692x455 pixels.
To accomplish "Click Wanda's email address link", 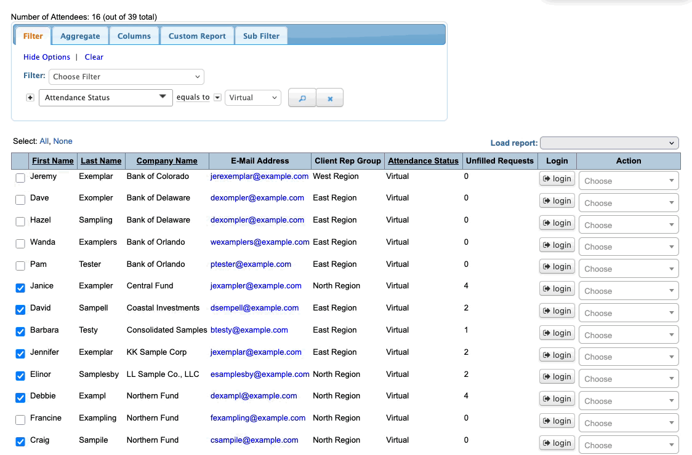I will coord(259,242).
